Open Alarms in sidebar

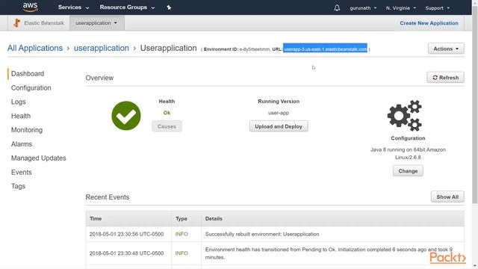(22, 144)
